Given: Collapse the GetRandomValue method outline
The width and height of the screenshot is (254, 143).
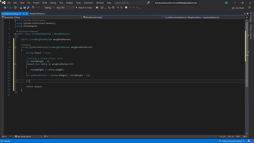Looking at the screenshot, I should coord(15,47).
